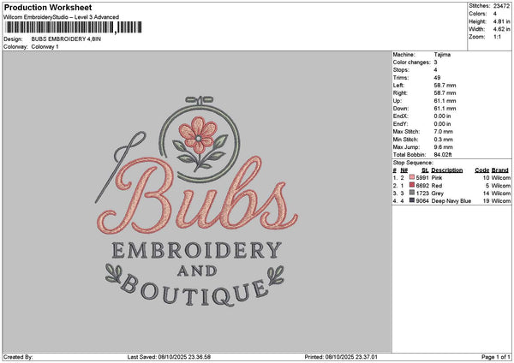Click the Colors value 4 in header

click(x=495, y=14)
